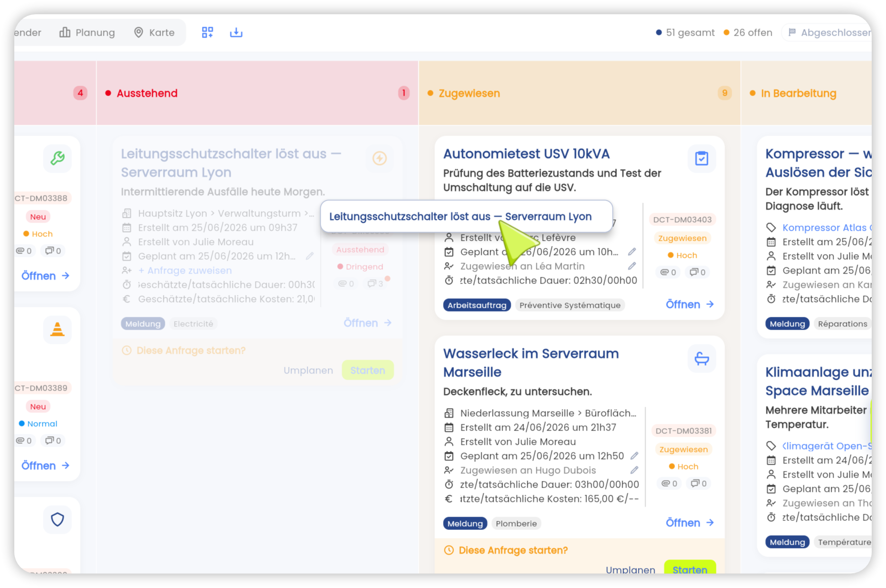Click the plumbing icon on Wasserleck card
Viewport: 886px width, 588px height.
pyautogui.click(x=702, y=358)
